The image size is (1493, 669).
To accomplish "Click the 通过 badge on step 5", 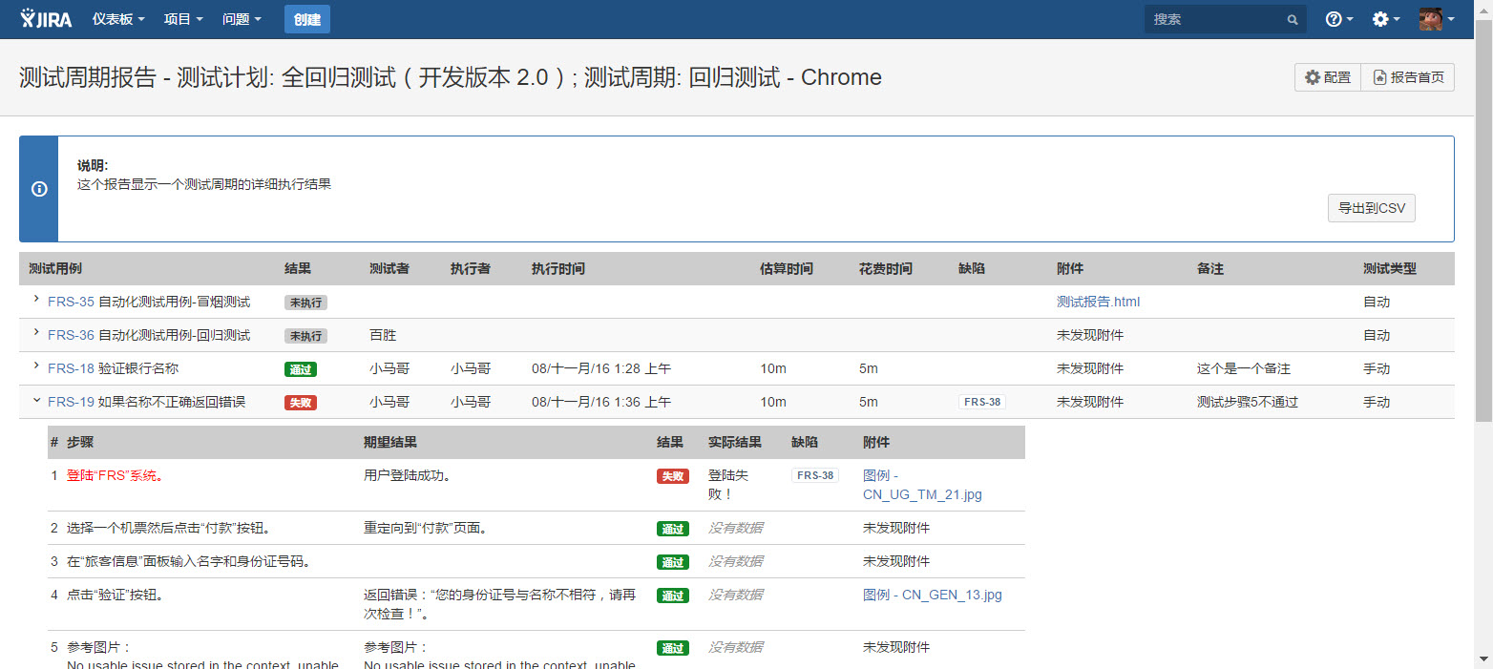I will (x=672, y=648).
